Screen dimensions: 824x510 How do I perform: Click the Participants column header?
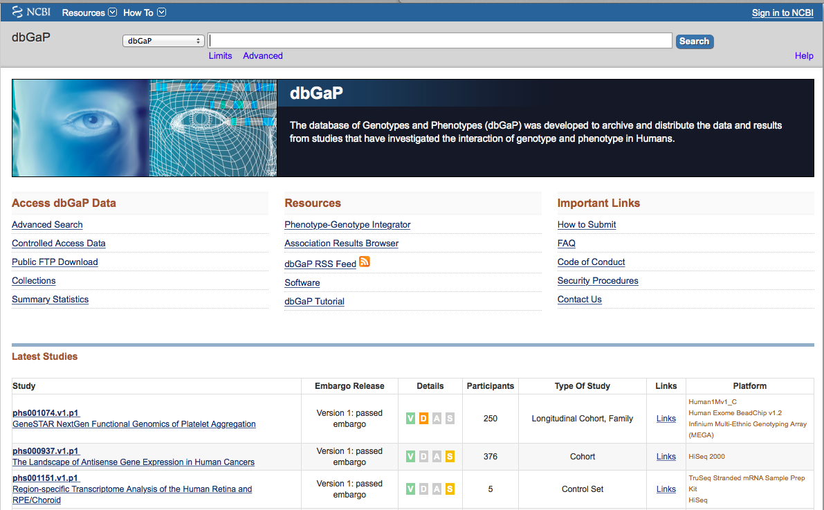click(491, 386)
